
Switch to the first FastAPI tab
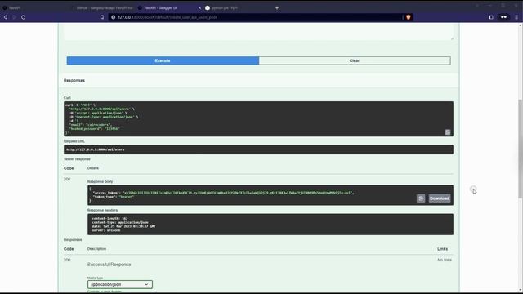coord(34,7)
